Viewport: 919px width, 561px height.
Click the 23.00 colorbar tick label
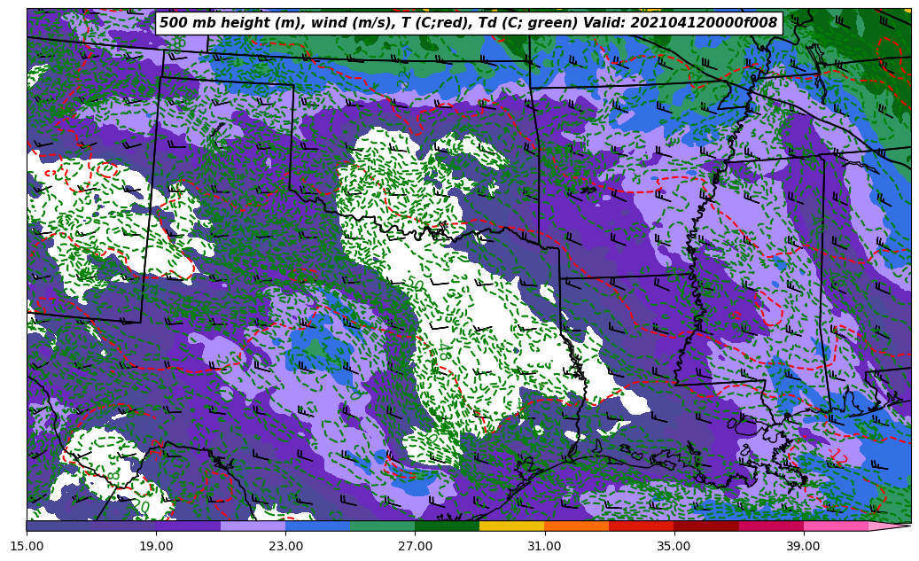pyautogui.click(x=285, y=547)
